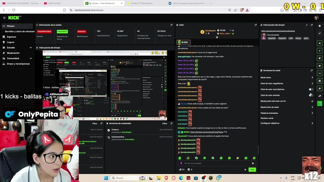Image resolution: width=324 pixels, height=182 pixels.
Task: Toggle Chat de solo-emotes switch
Action: 311,95
